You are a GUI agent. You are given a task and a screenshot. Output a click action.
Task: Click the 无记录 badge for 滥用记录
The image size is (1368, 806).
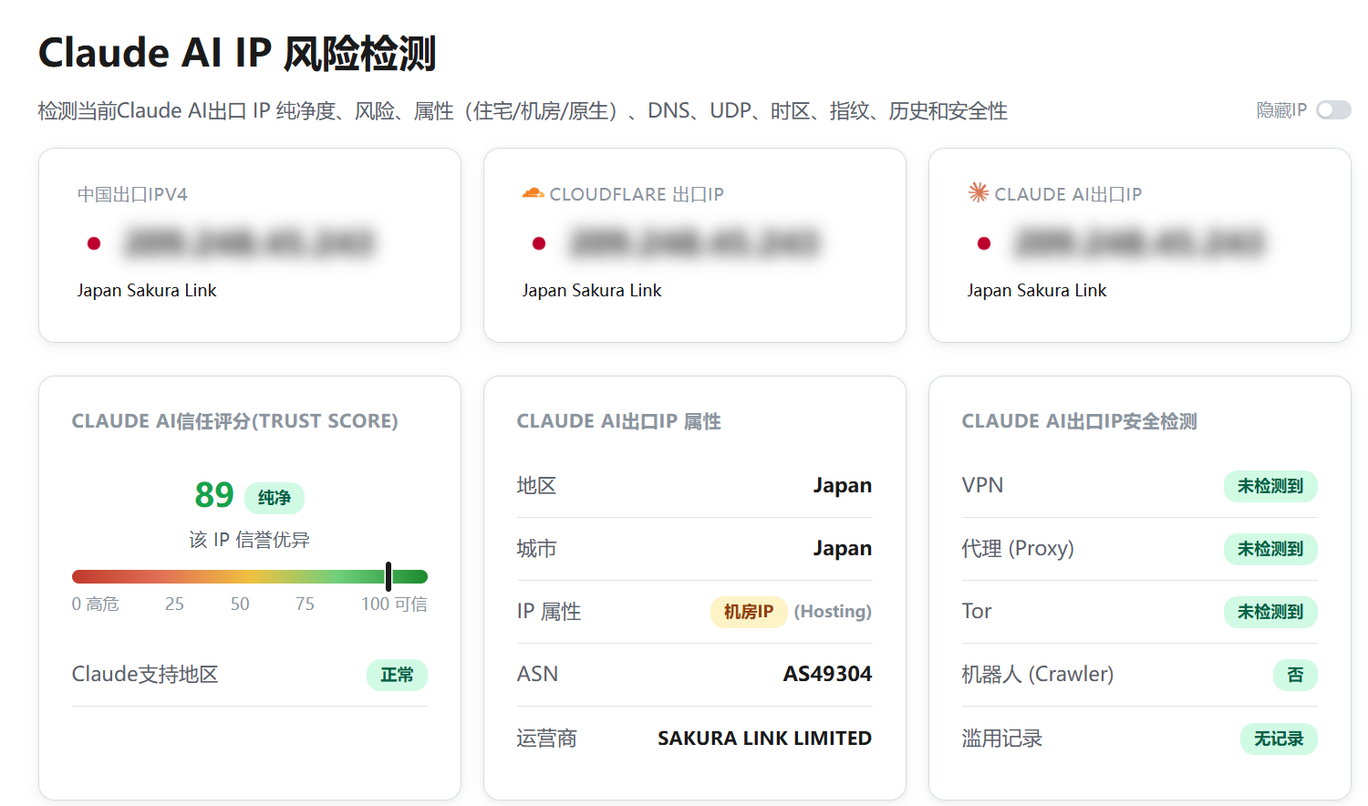coord(1279,739)
